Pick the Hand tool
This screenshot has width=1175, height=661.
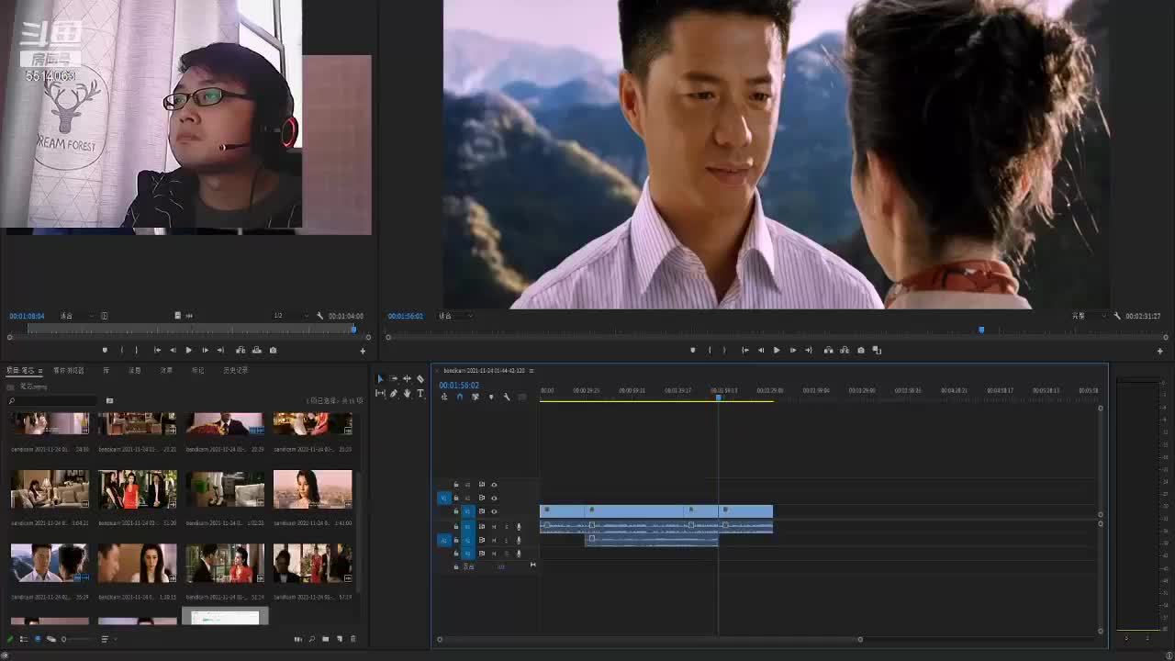tap(407, 394)
